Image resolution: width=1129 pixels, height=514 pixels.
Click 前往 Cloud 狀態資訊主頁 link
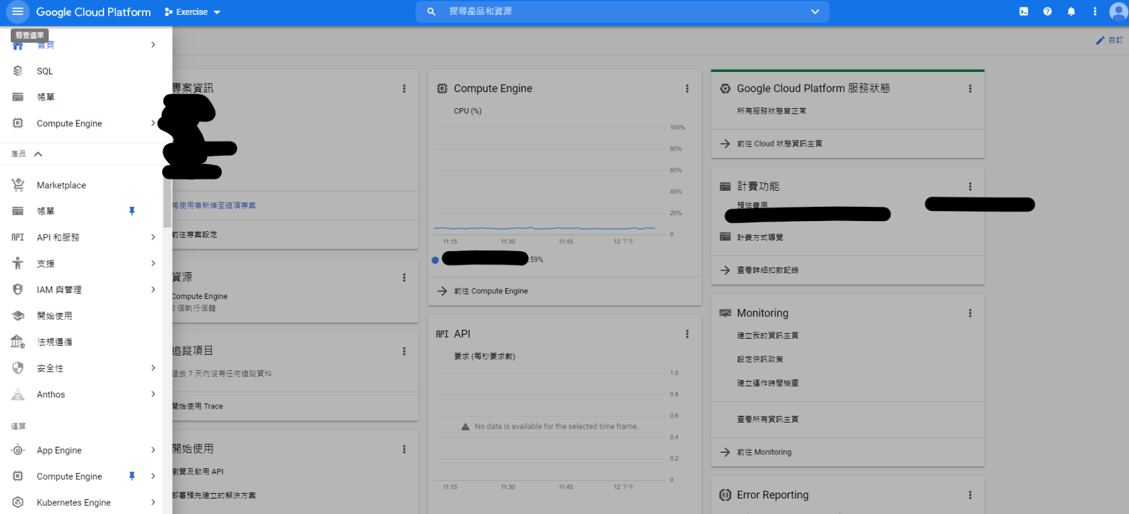(x=780, y=144)
